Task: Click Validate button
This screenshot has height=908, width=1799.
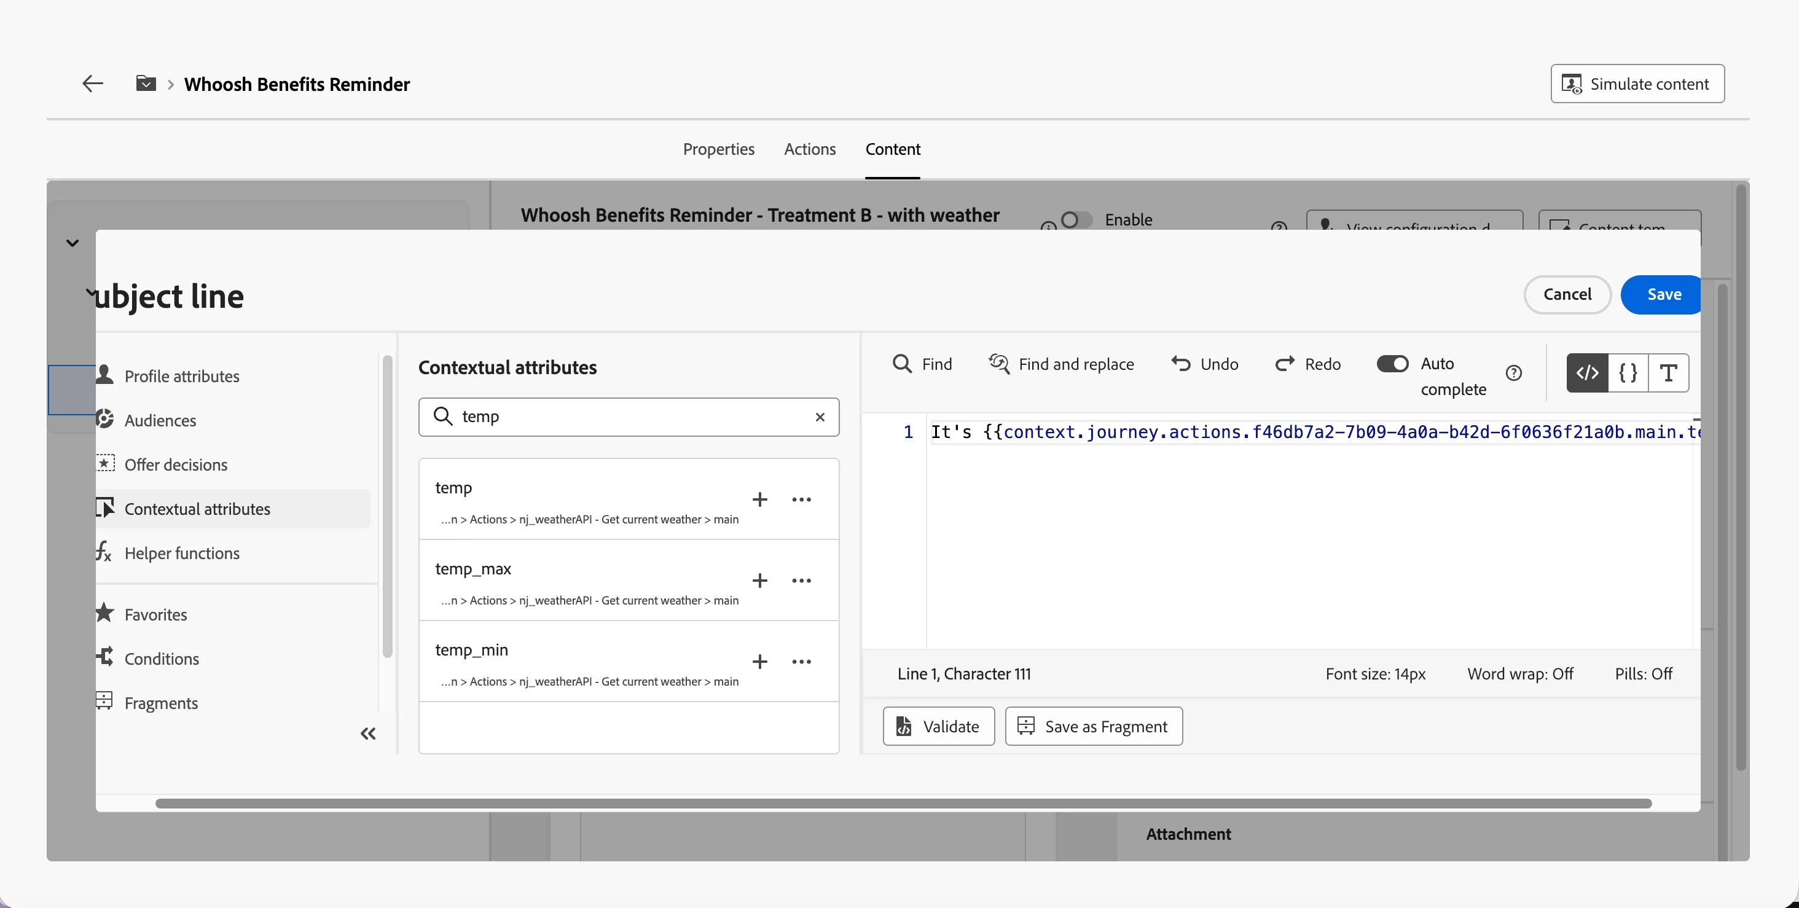Action: pos(939,726)
